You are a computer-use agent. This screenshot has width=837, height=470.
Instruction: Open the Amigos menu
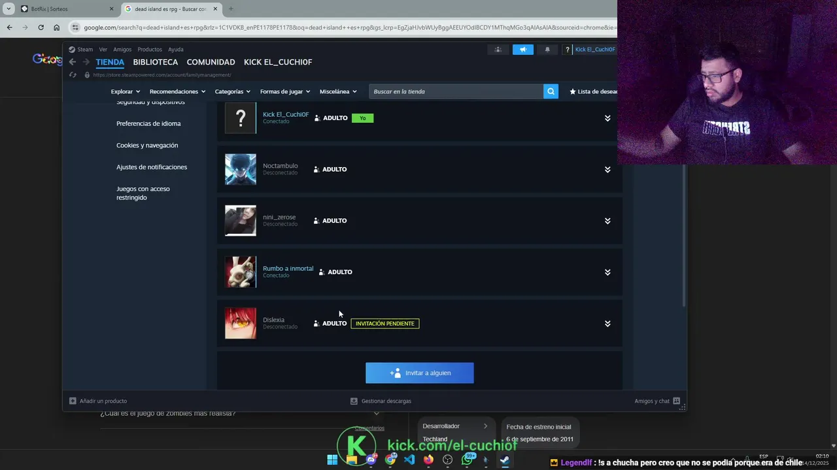pos(122,50)
